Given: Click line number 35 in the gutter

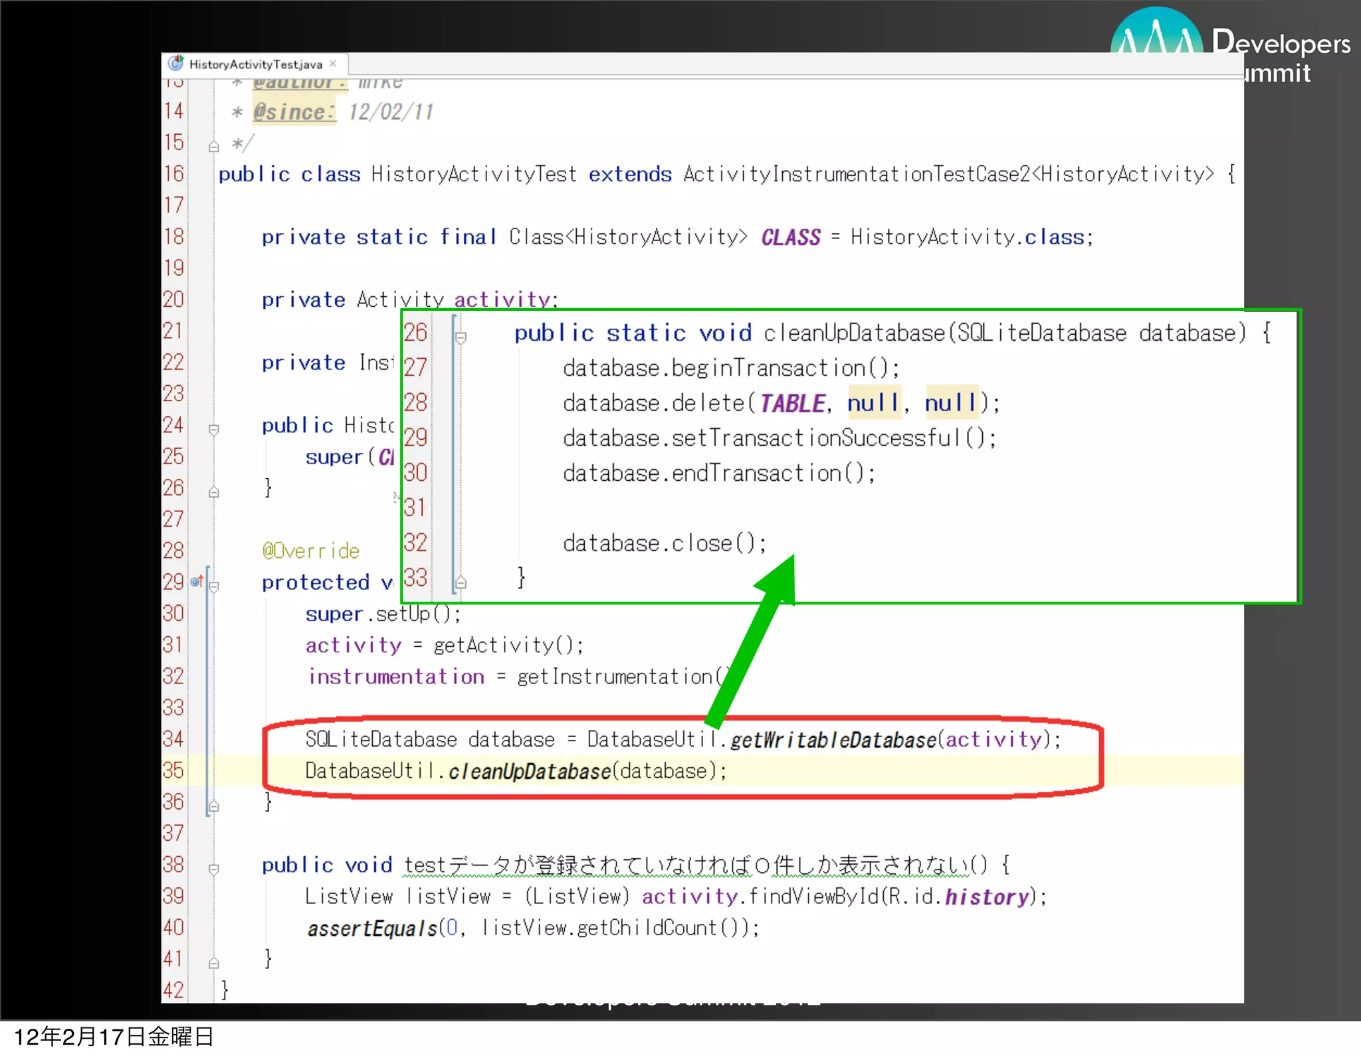Looking at the screenshot, I should (x=173, y=770).
